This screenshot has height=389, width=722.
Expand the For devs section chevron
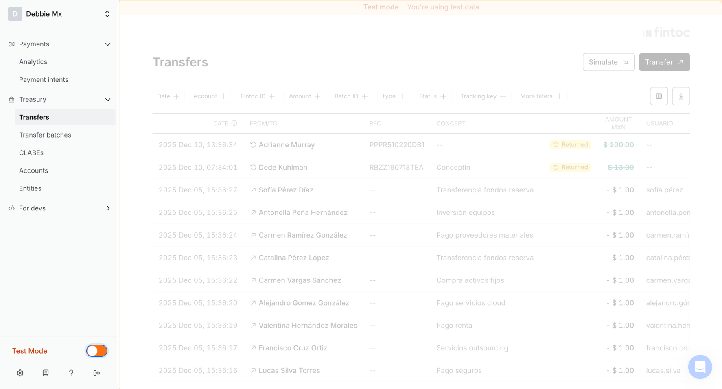click(108, 208)
